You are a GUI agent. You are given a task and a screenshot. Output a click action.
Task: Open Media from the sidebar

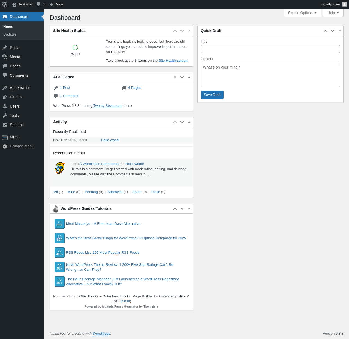(22, 57)
